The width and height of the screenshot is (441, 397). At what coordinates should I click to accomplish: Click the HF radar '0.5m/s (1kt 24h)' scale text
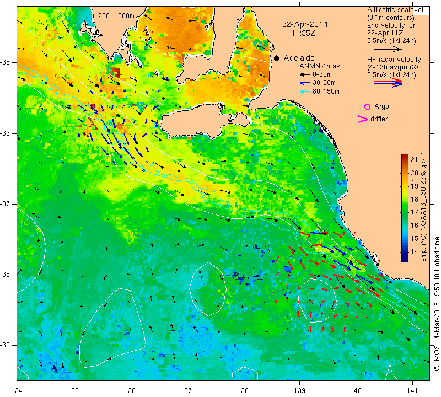(x=391, y=75)
